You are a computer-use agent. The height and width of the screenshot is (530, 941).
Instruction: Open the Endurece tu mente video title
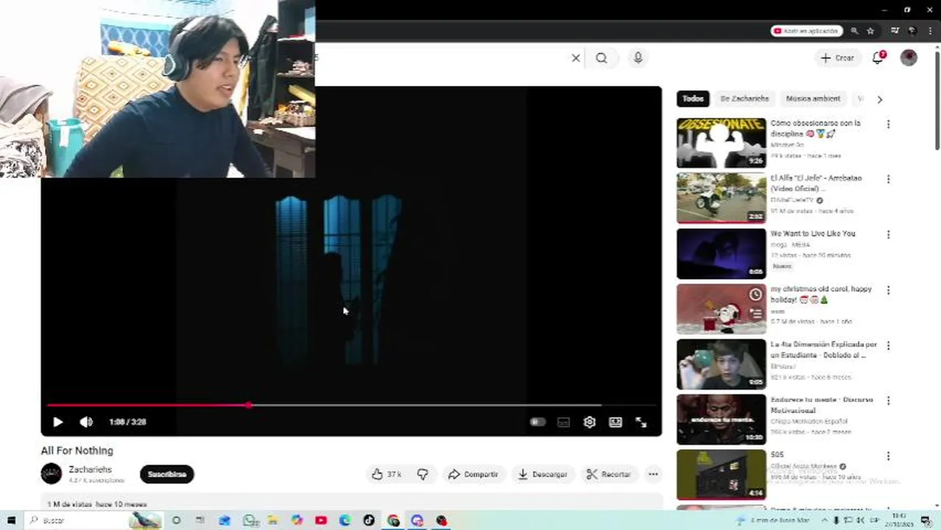(x=821, y=404)
